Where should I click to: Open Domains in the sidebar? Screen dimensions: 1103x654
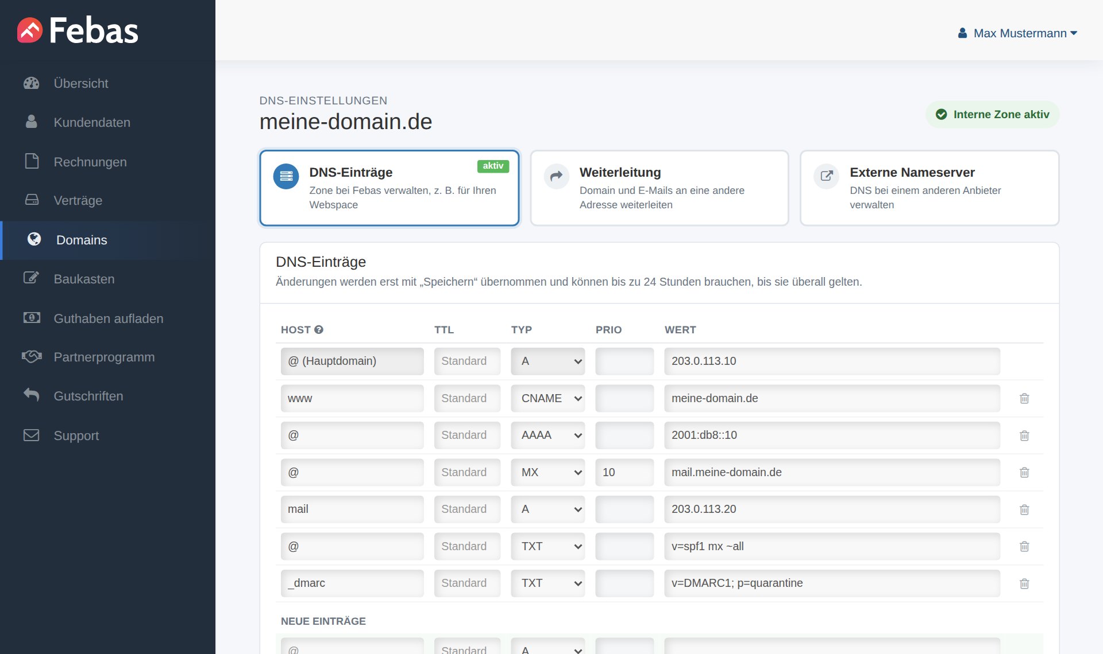pyautogui.click(x=108, y=240)
